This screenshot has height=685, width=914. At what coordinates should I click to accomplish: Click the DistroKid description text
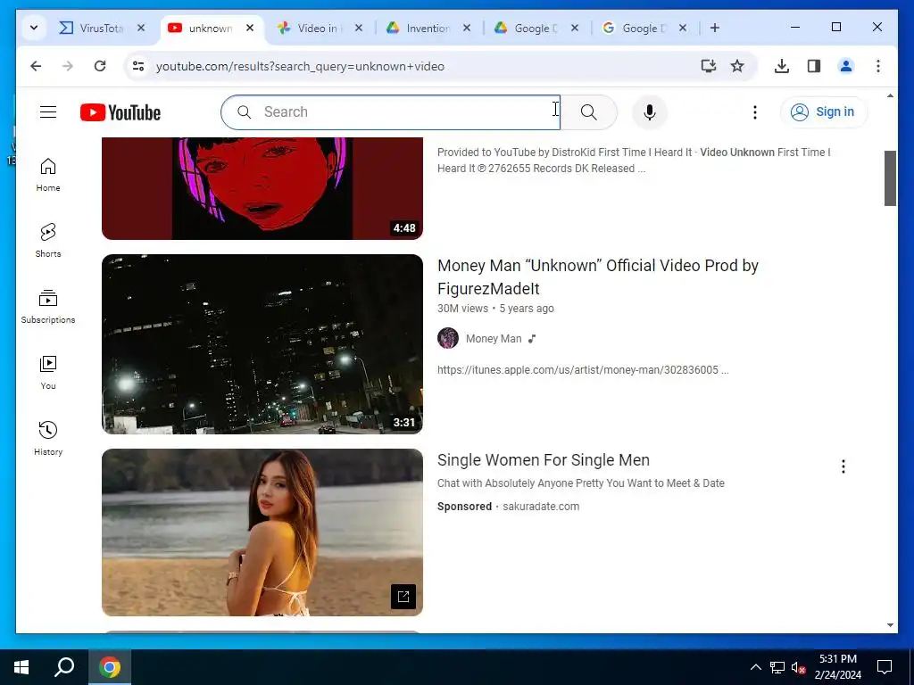(x=635, y=161)
